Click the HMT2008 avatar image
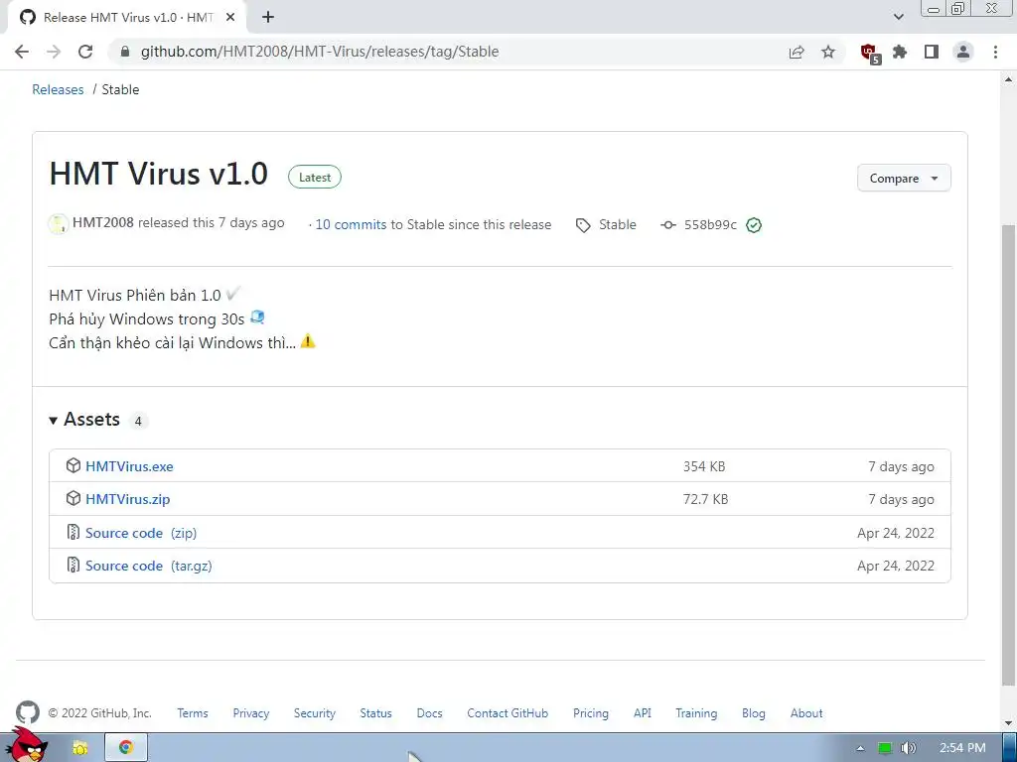 point(59,224)
